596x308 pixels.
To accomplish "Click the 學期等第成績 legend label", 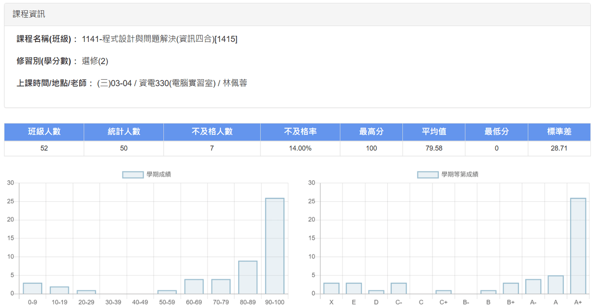I will click(460, 175).
